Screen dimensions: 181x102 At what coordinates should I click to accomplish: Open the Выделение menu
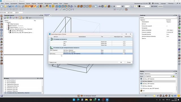pyautogui.click(x=21, y=3)
